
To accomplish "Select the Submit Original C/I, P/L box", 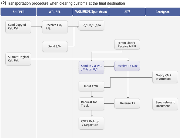I will tap(18, 59).
